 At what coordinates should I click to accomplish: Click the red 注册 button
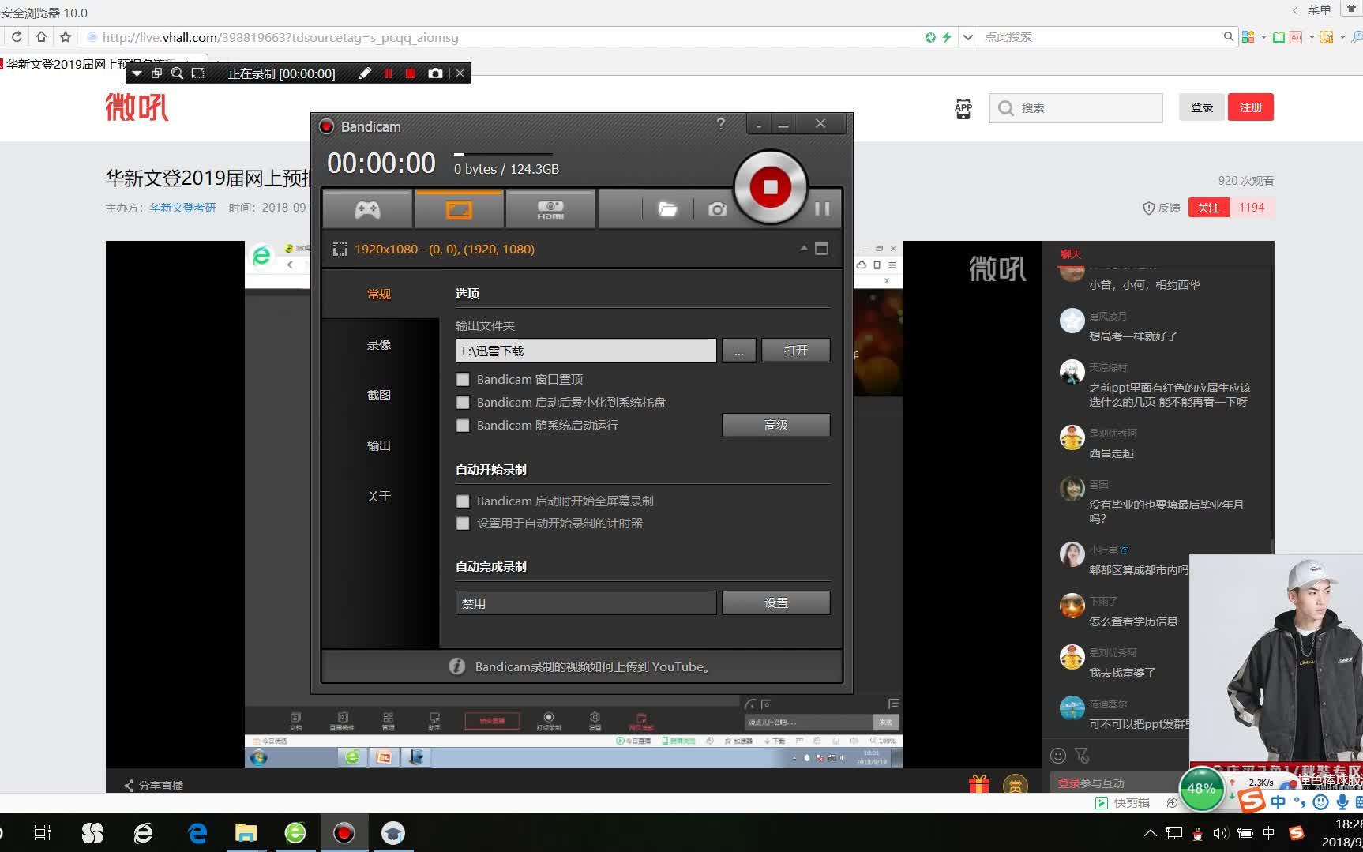[x=1251, y=107]
